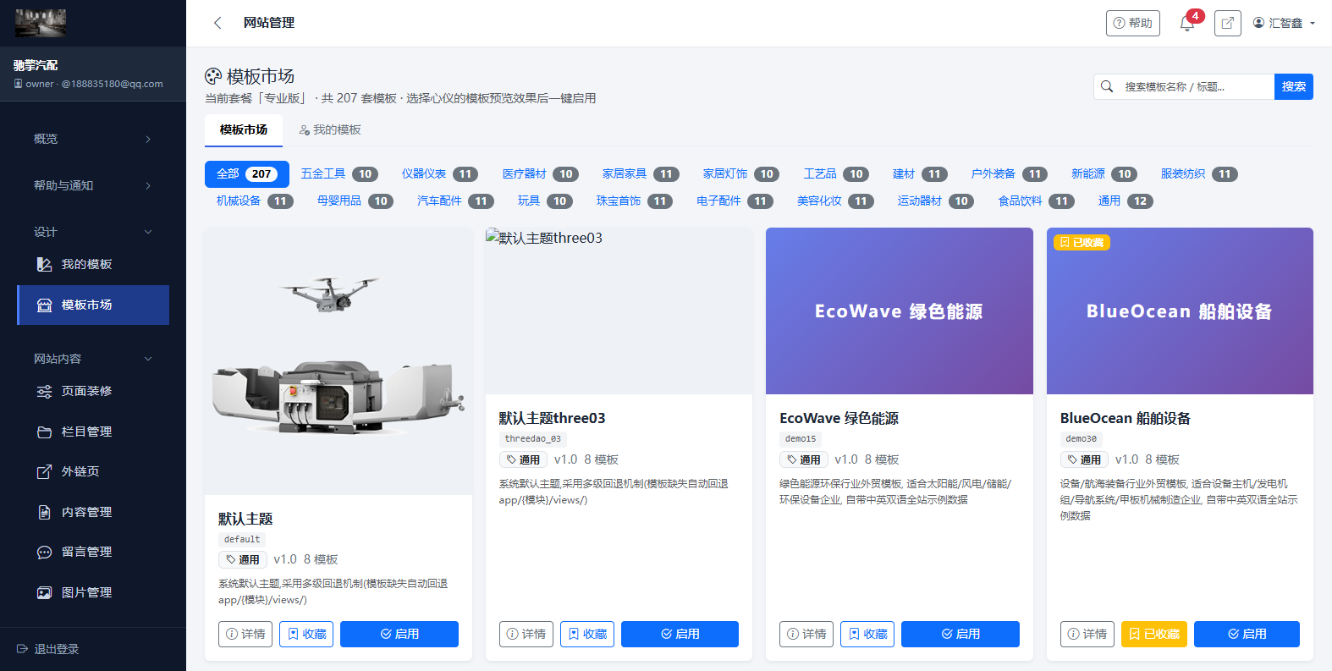The image size is (1332, 671).
Task: Click the 我的模板 sidebar icon
Action: tap(44, 264)
